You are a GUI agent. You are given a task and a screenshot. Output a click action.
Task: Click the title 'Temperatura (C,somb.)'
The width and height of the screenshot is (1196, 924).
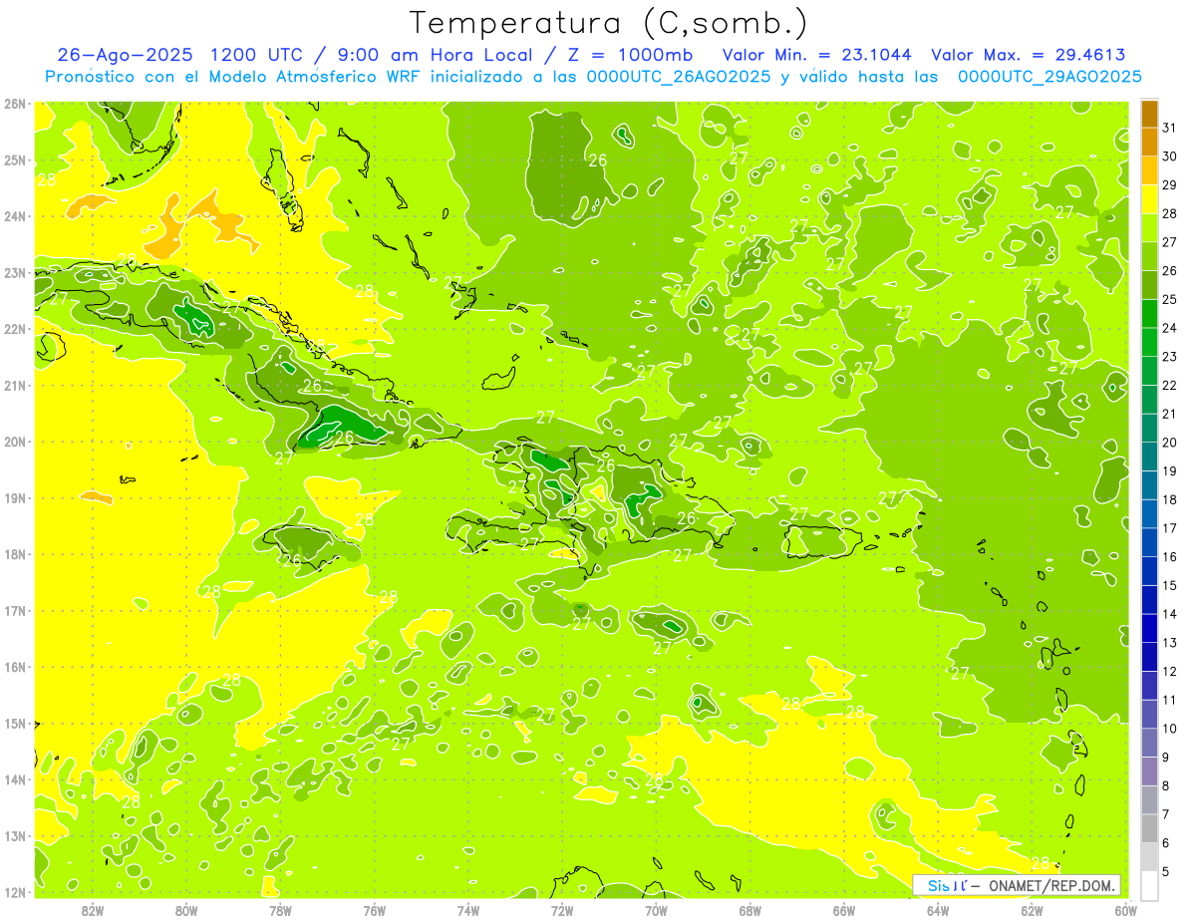608,23
